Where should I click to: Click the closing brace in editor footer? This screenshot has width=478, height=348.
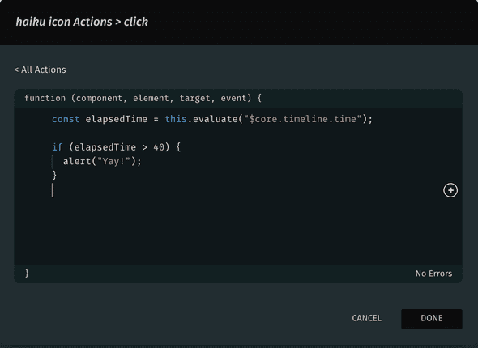[x=27, y=273]
